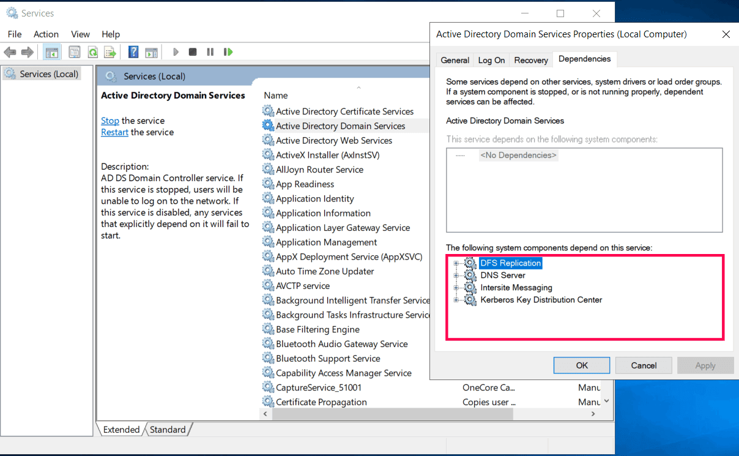Stop the service with the black square icon
The width and height of the screenshot is (739, 456).
click(x=193, y=51)
